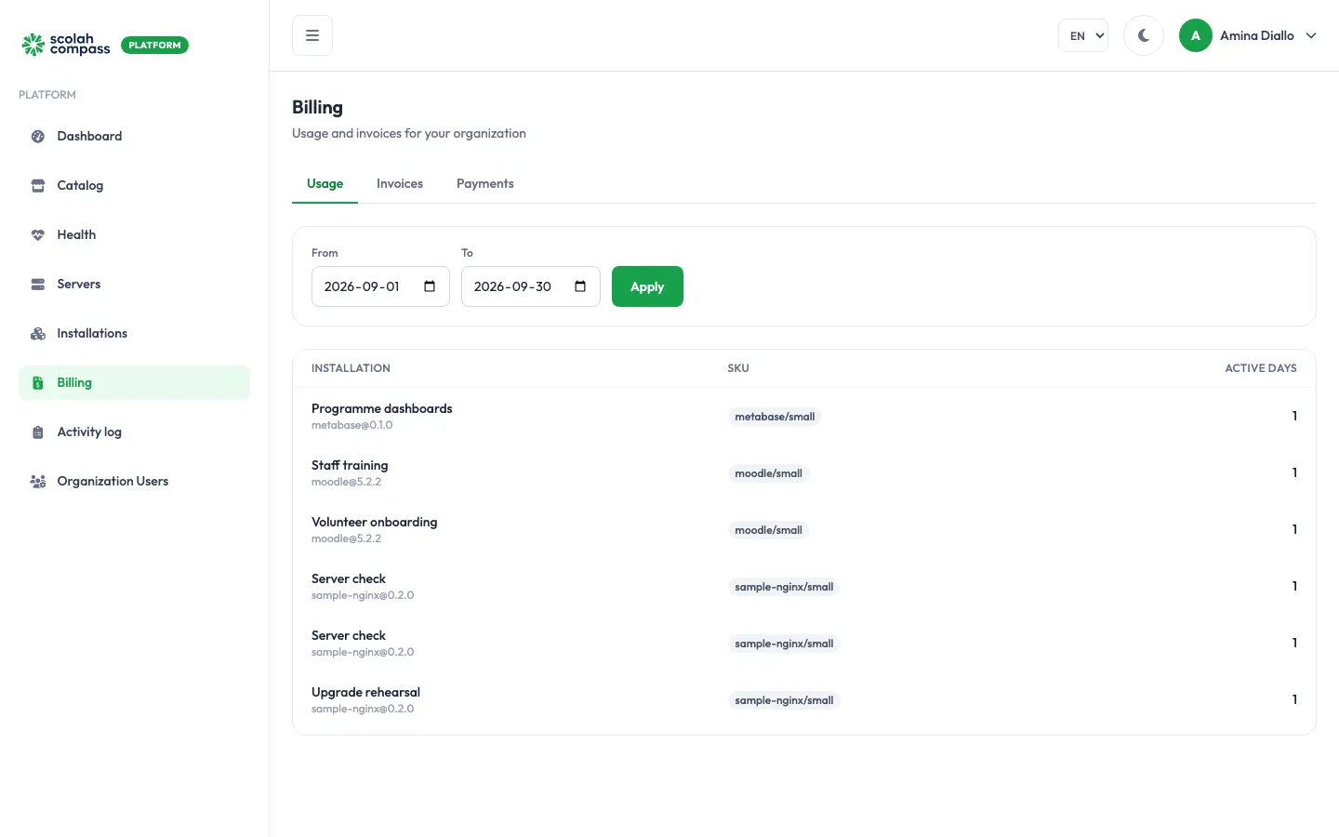Open calendar picker for To date
This screenshot has height=837, width=1339.
(x=580, y=286)
